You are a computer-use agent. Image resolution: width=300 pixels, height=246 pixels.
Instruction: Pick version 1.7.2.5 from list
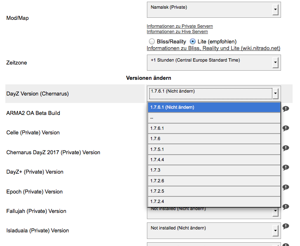[214, 191]
